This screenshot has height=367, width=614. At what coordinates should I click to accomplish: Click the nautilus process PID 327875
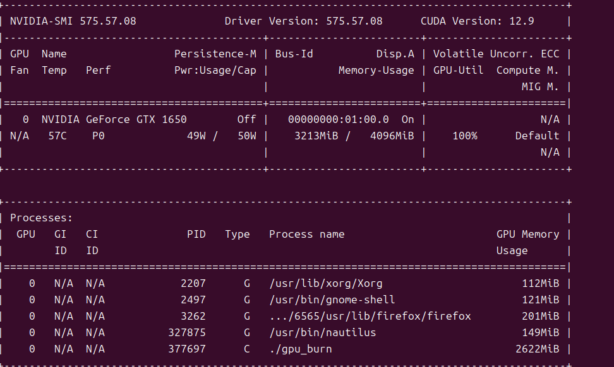coord(186,332)
